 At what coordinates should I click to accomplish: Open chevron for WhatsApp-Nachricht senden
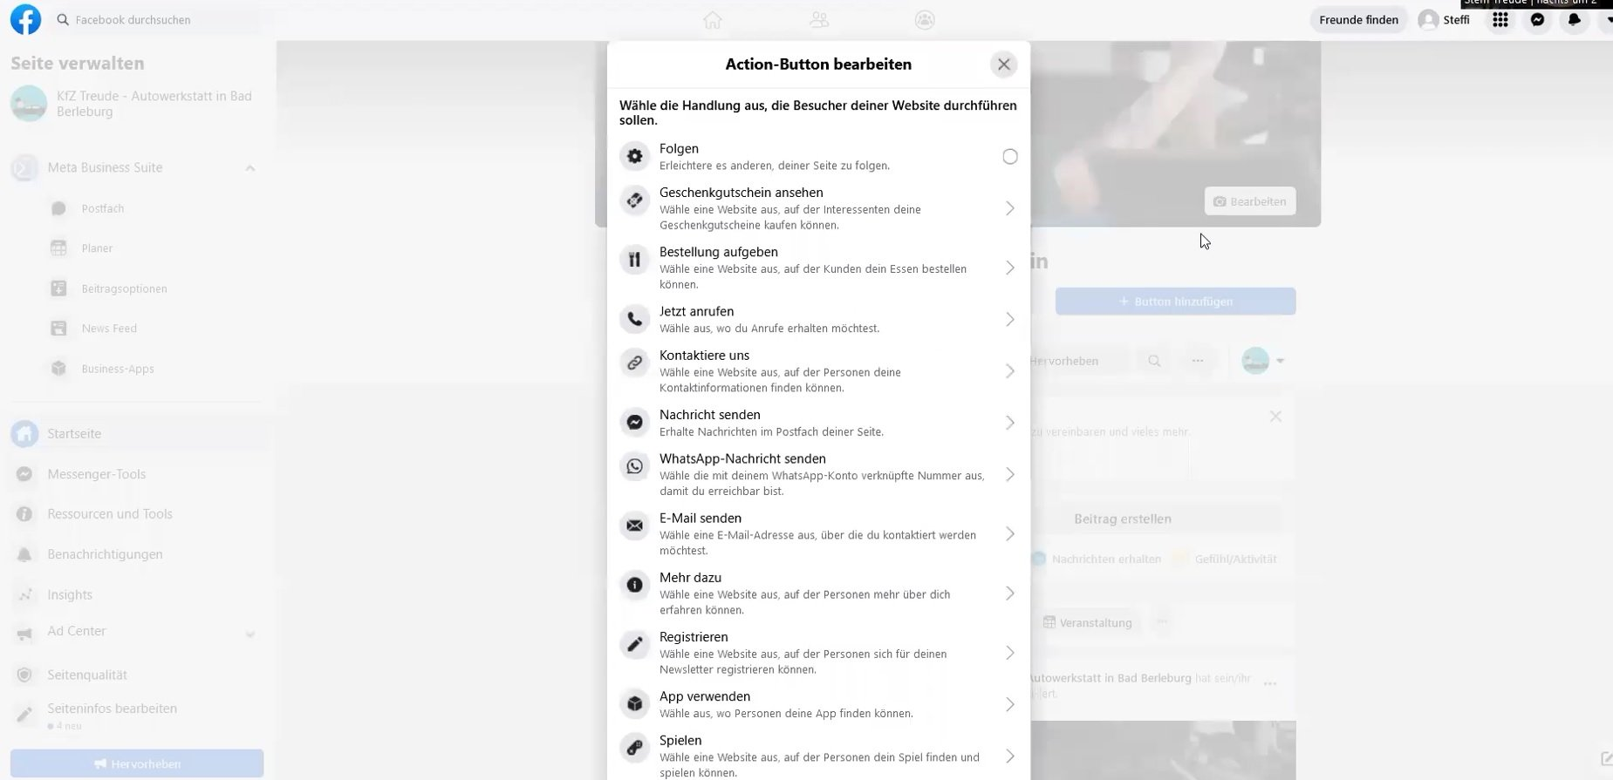click(x=1009, y=474)
